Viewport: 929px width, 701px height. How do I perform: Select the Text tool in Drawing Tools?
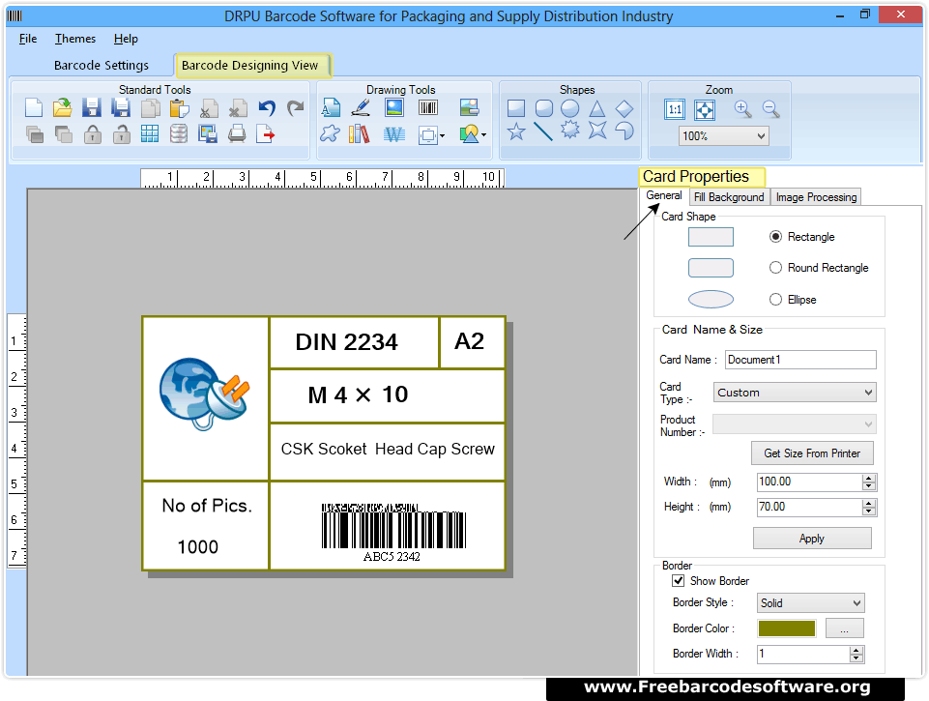point(331,108)
